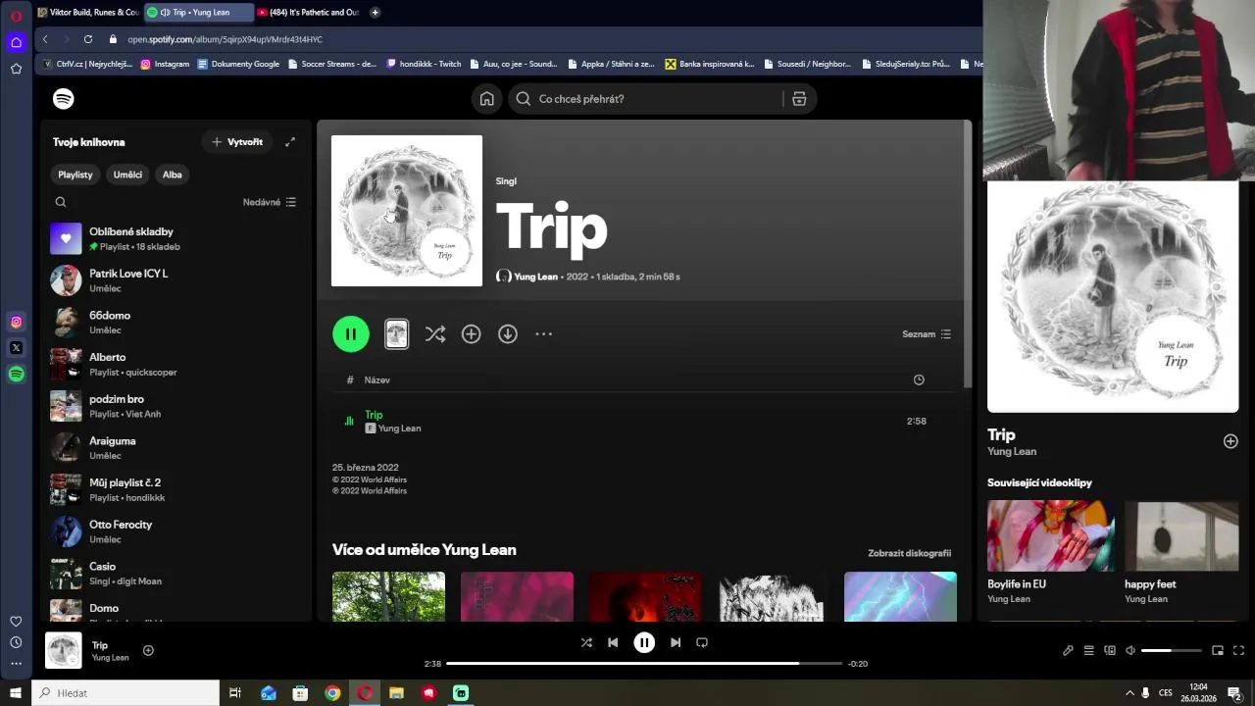Click now playing cover in player bar

(64, 650)
